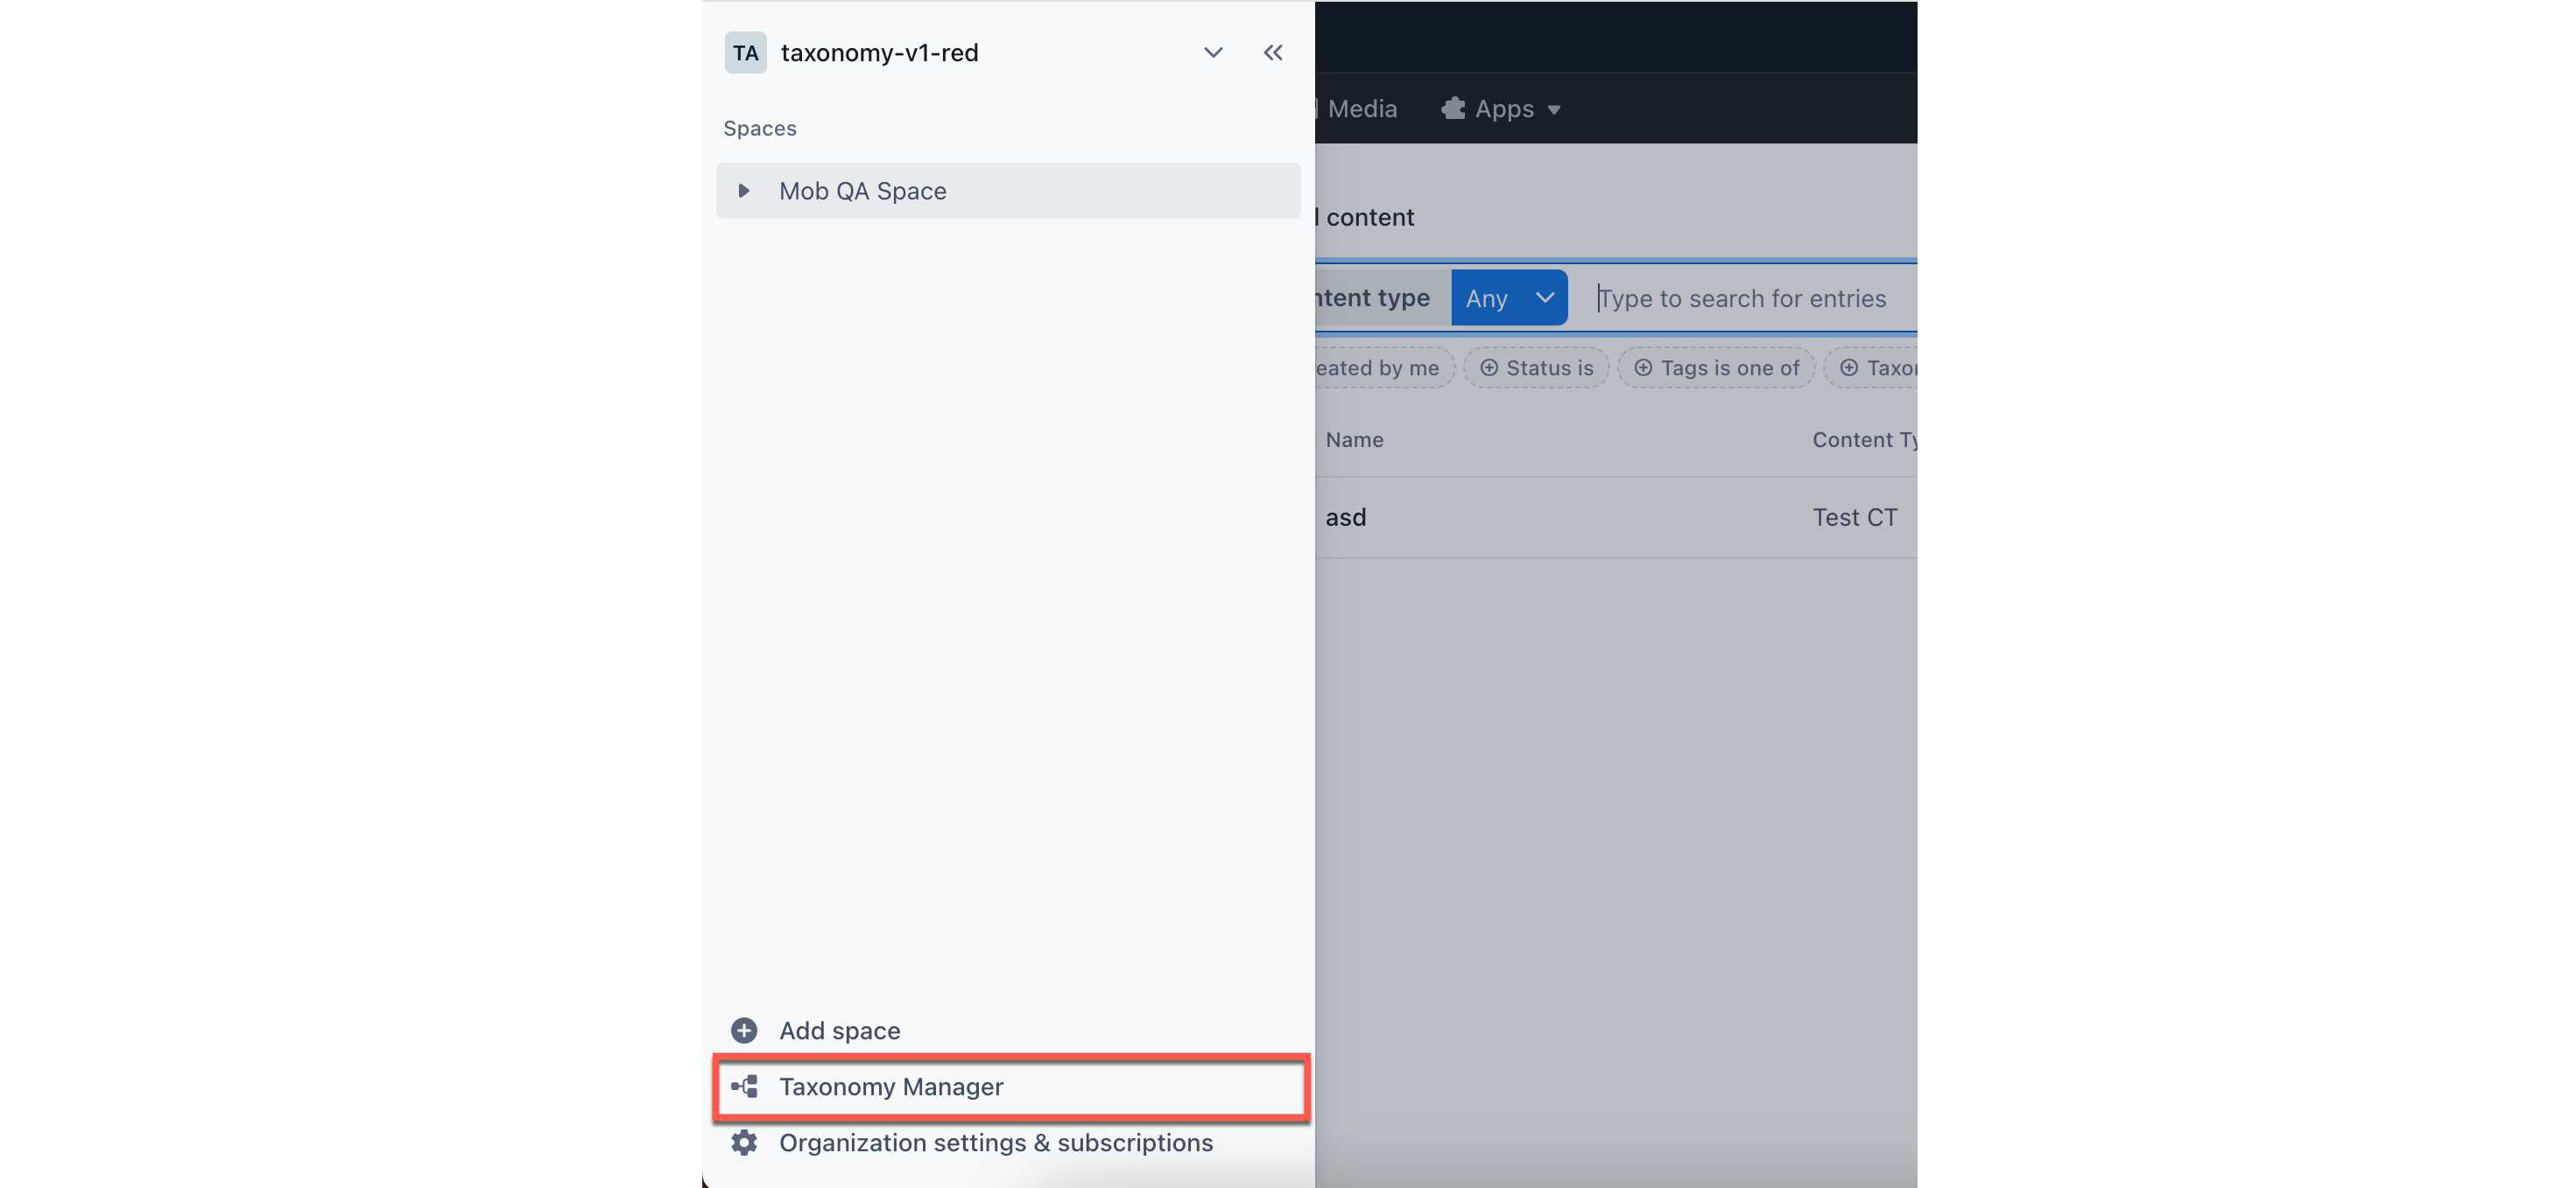
Task: Click the Taxonomy Manager tree icon
Action: tap(744, 1087)
